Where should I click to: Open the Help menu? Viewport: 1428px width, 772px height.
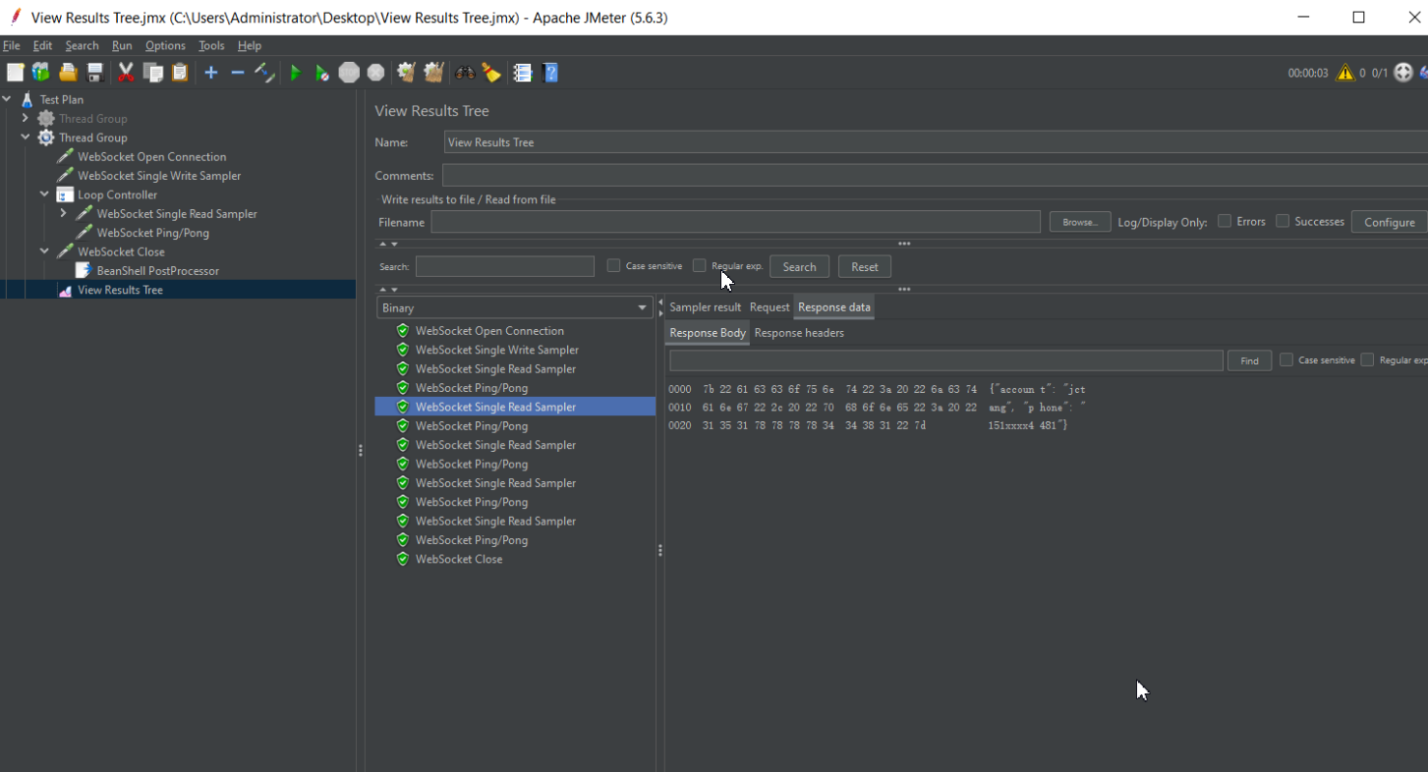(250, 45)
